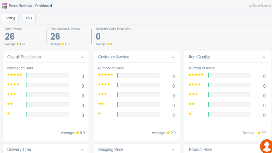
Task: Click four-star rating icons in Overall Satisfaction
Action: [13, 84]
